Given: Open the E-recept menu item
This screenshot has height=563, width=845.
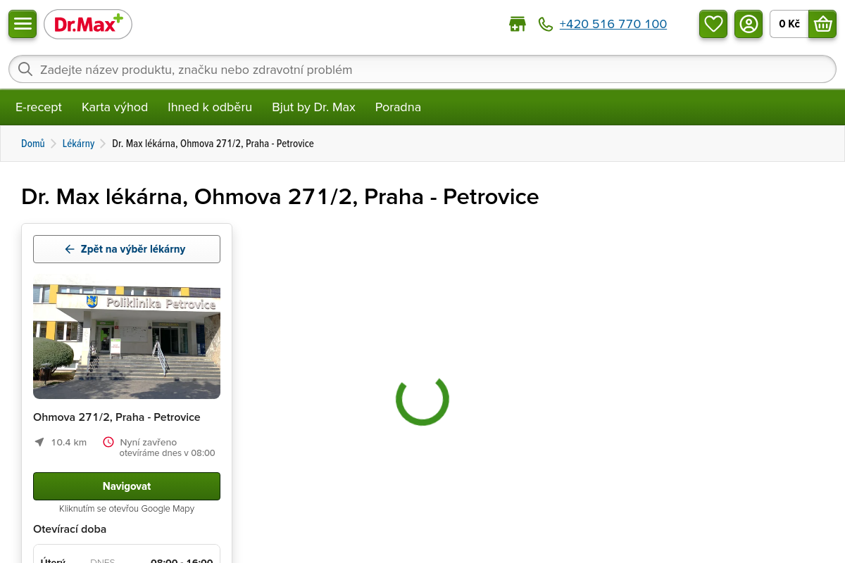Looking at the screenshot, I should coord(39,107).
